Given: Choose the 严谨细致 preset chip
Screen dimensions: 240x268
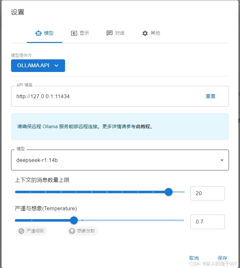Looking at the screenshot, I should (x=32, y=231).
